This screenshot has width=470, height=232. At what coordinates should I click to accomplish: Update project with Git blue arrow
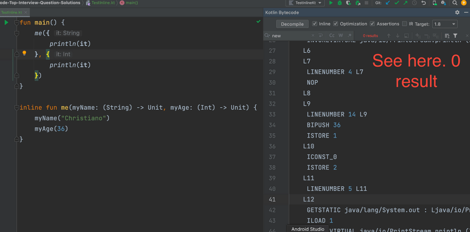coord(388,3)
